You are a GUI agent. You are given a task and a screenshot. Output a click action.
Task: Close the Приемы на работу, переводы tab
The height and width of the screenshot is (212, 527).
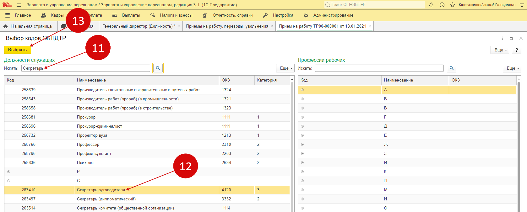click(x=272, y=26)
